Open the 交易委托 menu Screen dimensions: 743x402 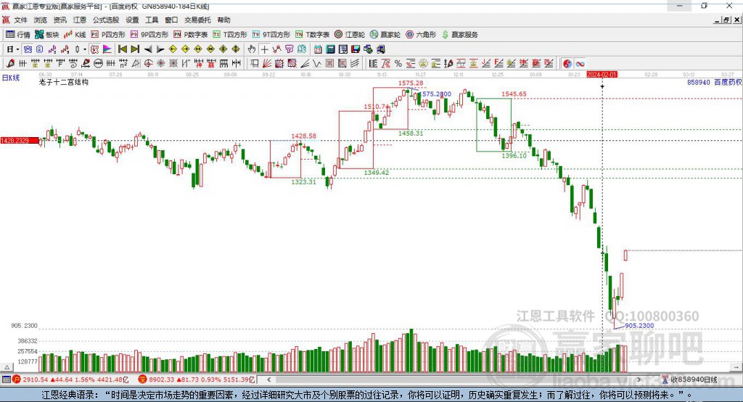tap(197, 20)
